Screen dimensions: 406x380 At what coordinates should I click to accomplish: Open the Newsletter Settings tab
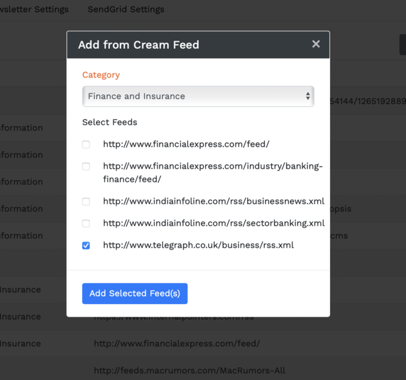(35, 9)
